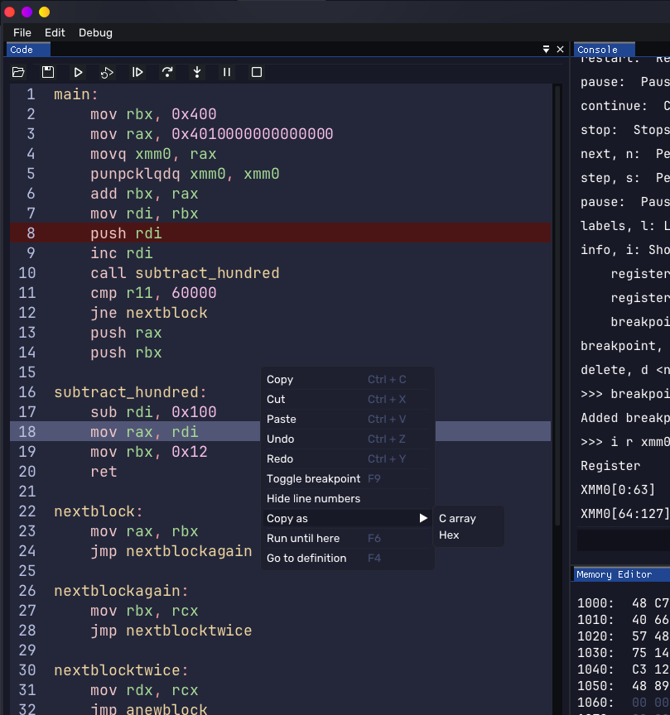Click 'jmp nextblocktwice' on line 28

171,631
